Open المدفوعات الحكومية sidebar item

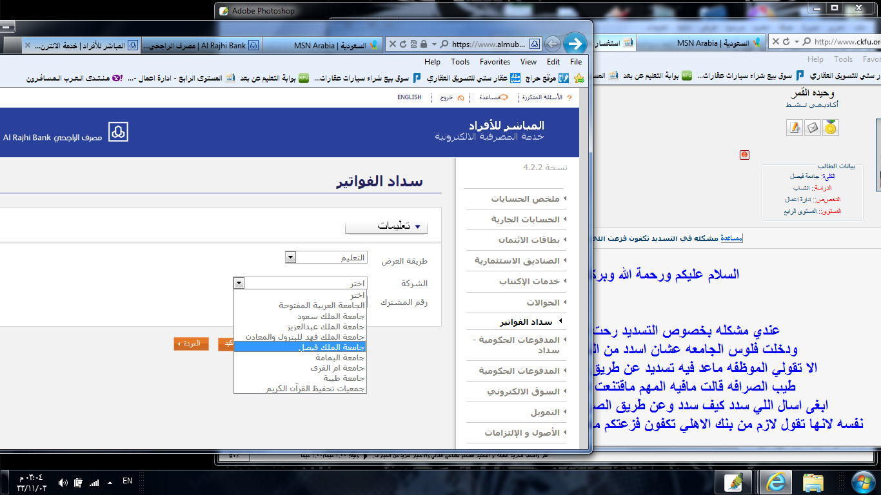tap(522, 371)
